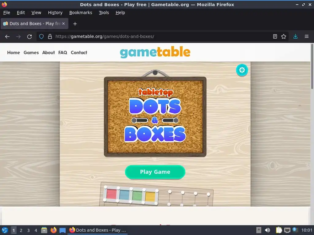The height and width of the screenshot is (235, 314).
Task: Launch Firefox from the taskbar launcher icon
Action: tap(53, 230)
